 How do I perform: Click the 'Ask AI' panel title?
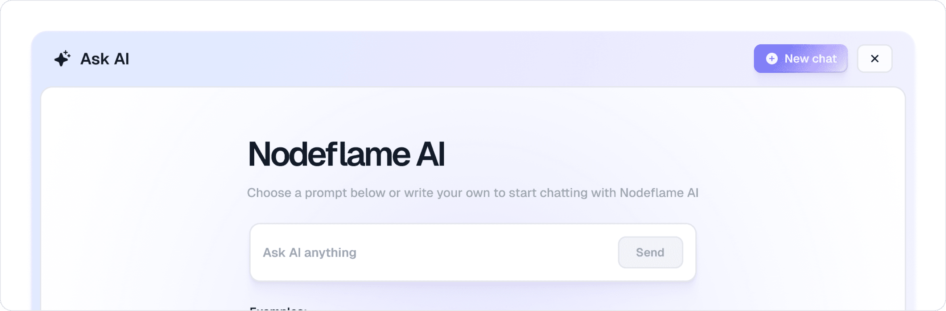click(105, 59)
